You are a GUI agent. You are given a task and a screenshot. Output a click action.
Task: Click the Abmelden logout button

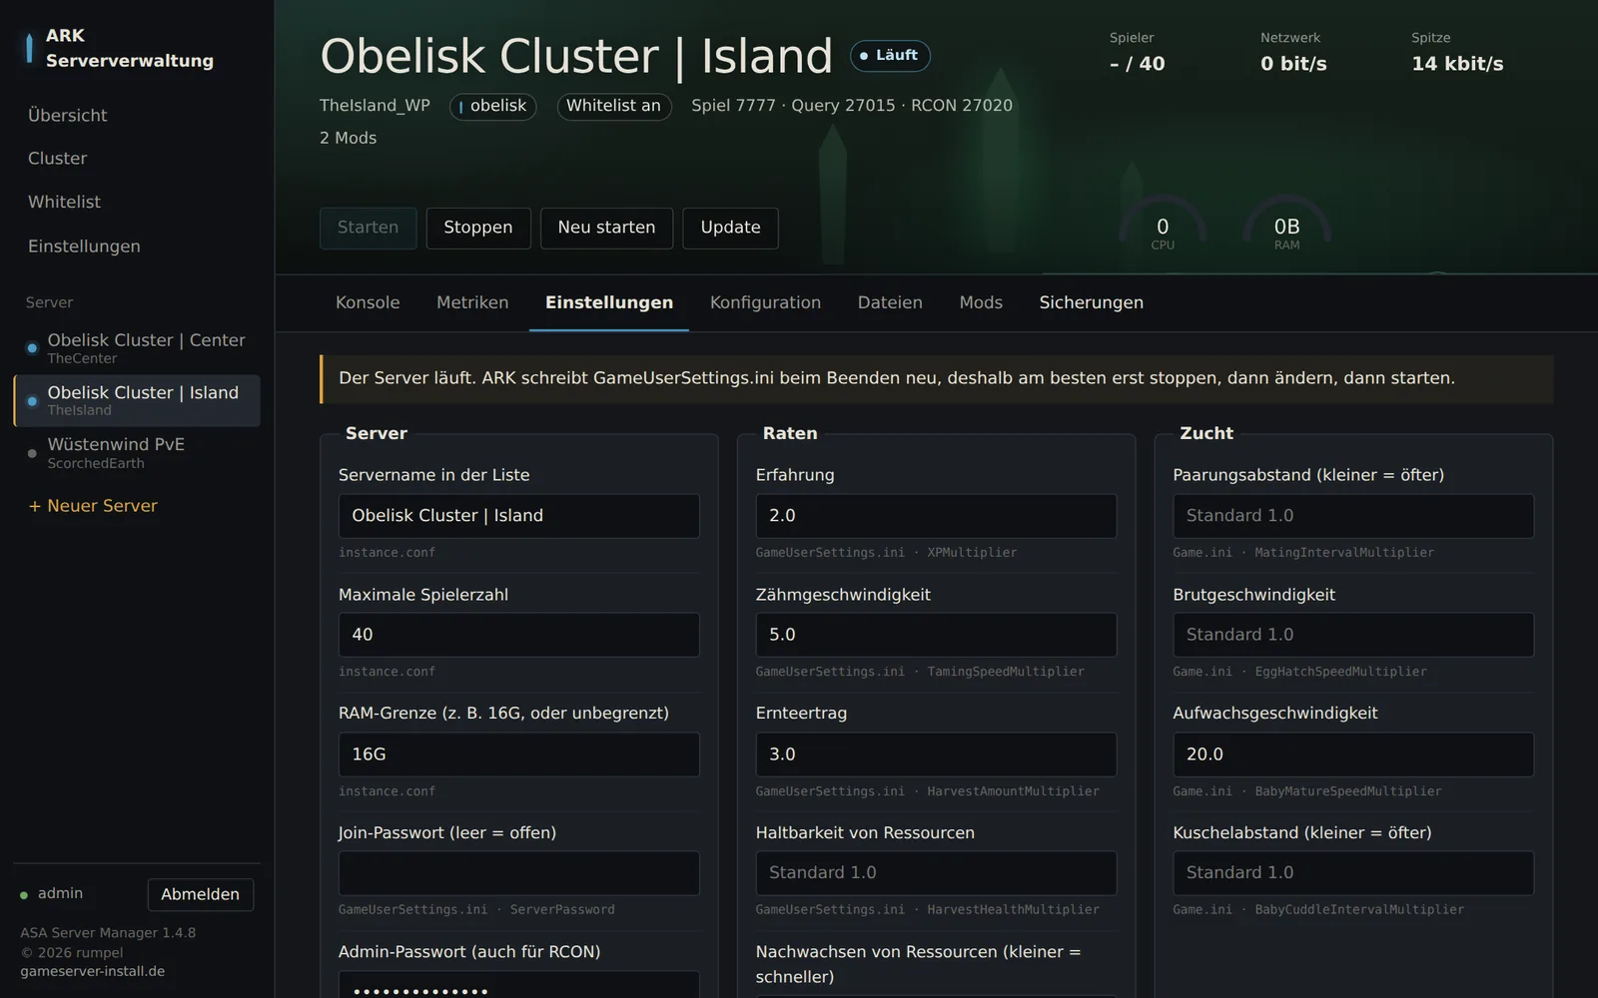tap(200, 894)
